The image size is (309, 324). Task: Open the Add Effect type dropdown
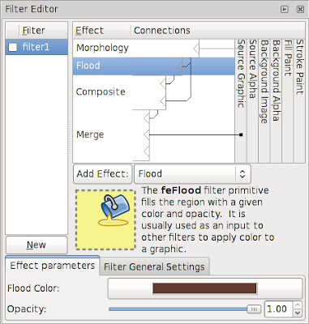pos(192,174)
